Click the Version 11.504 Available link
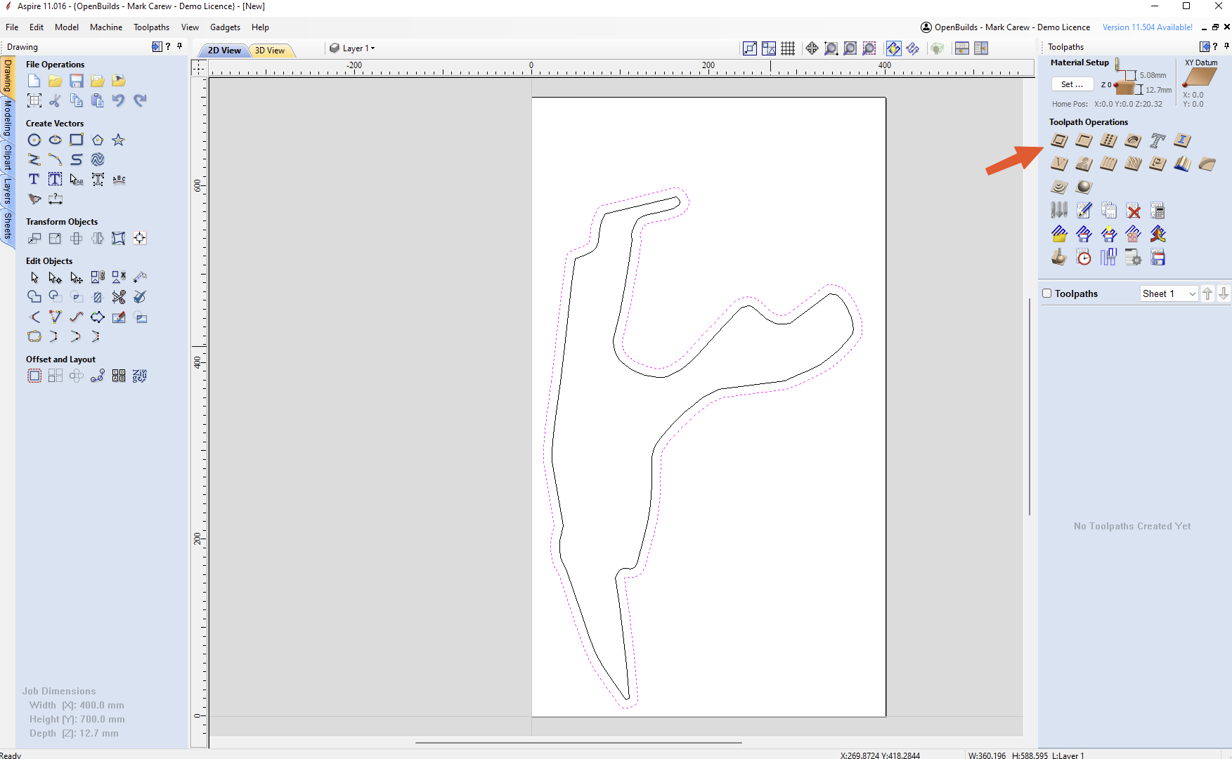The image size is (1232, 759). (1147, 27)
